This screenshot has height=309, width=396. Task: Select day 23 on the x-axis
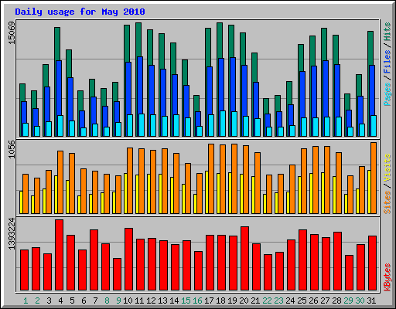pos(278,301)
